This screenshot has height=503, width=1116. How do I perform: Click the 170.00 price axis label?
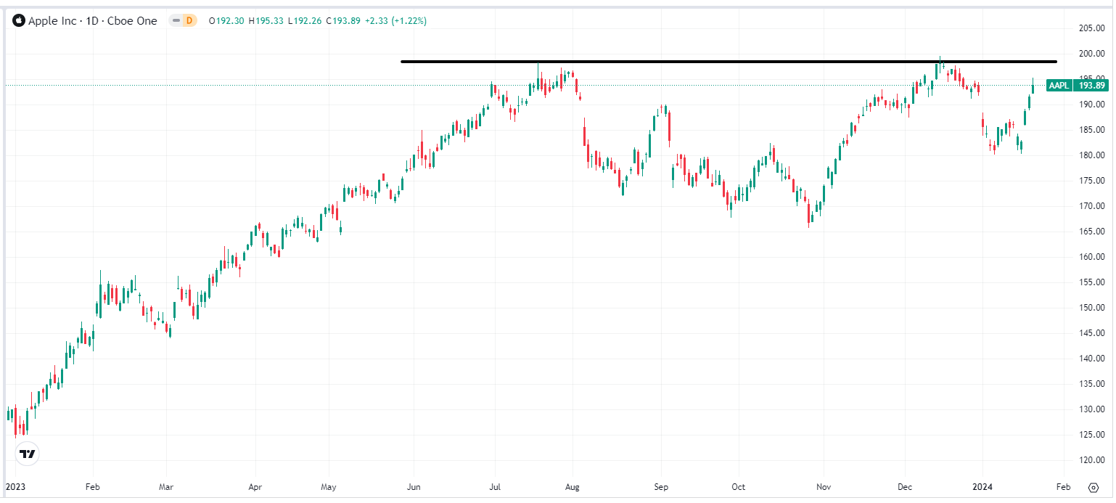pyautogui.click(x=1091, y=206)
